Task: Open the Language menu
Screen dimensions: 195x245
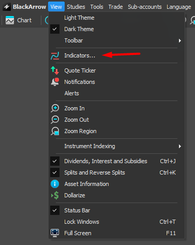Action: tap(178, 7)
